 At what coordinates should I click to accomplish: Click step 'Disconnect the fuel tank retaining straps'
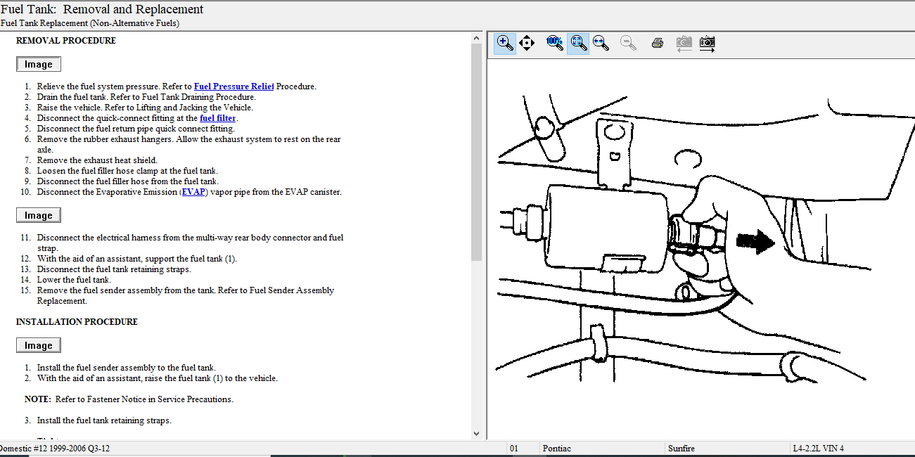114,269
